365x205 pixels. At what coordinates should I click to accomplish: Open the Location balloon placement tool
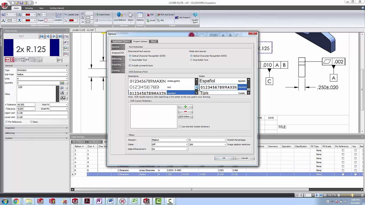(58, 17)
